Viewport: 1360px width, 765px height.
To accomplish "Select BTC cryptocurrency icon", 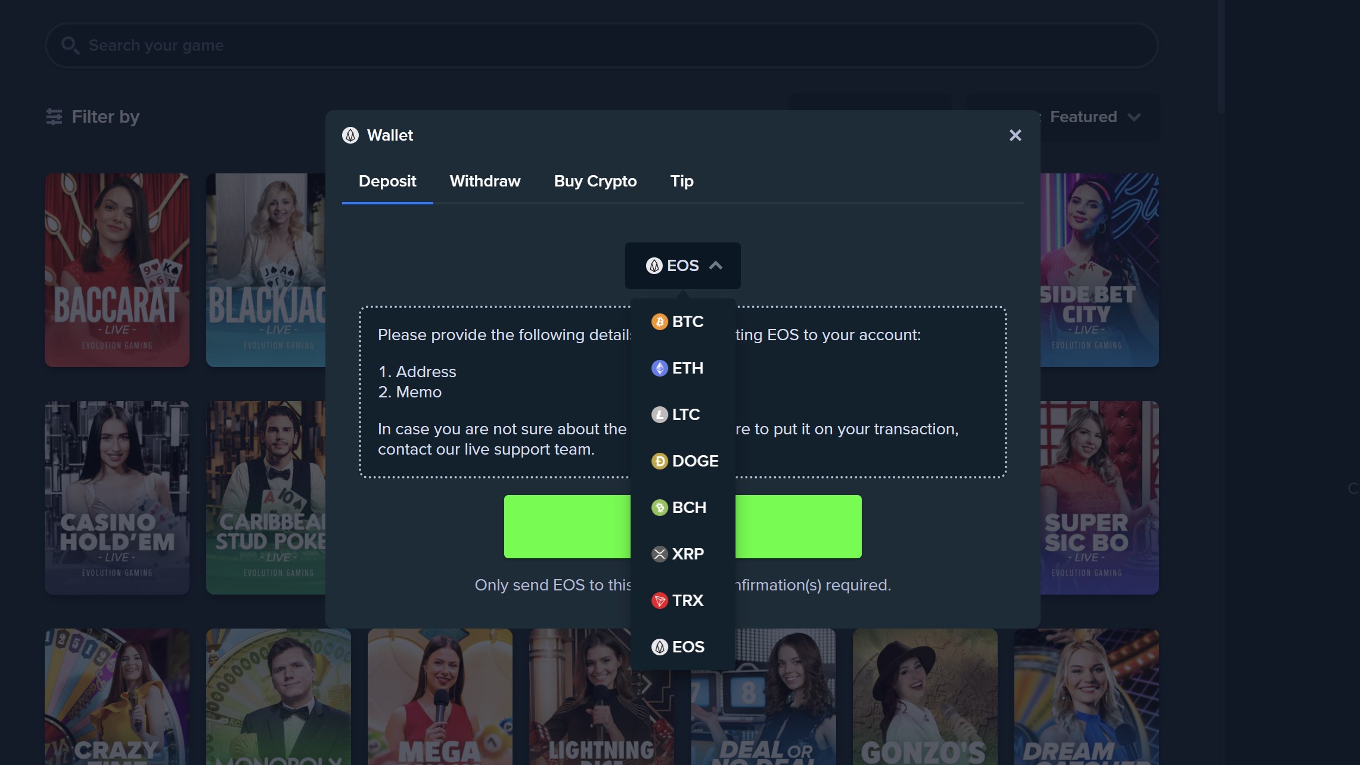I will tap(660, 321).
